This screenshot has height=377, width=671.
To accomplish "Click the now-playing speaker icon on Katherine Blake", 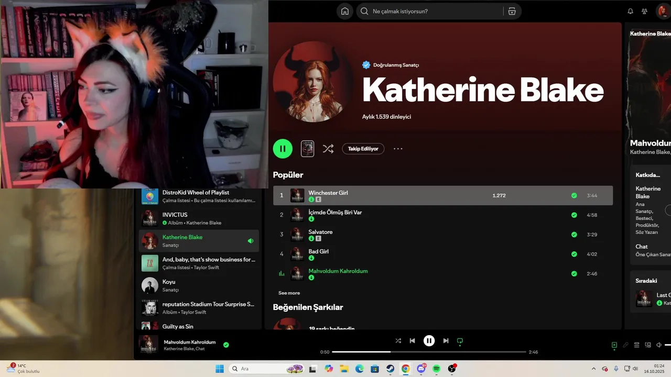I will tap(251, 241).
